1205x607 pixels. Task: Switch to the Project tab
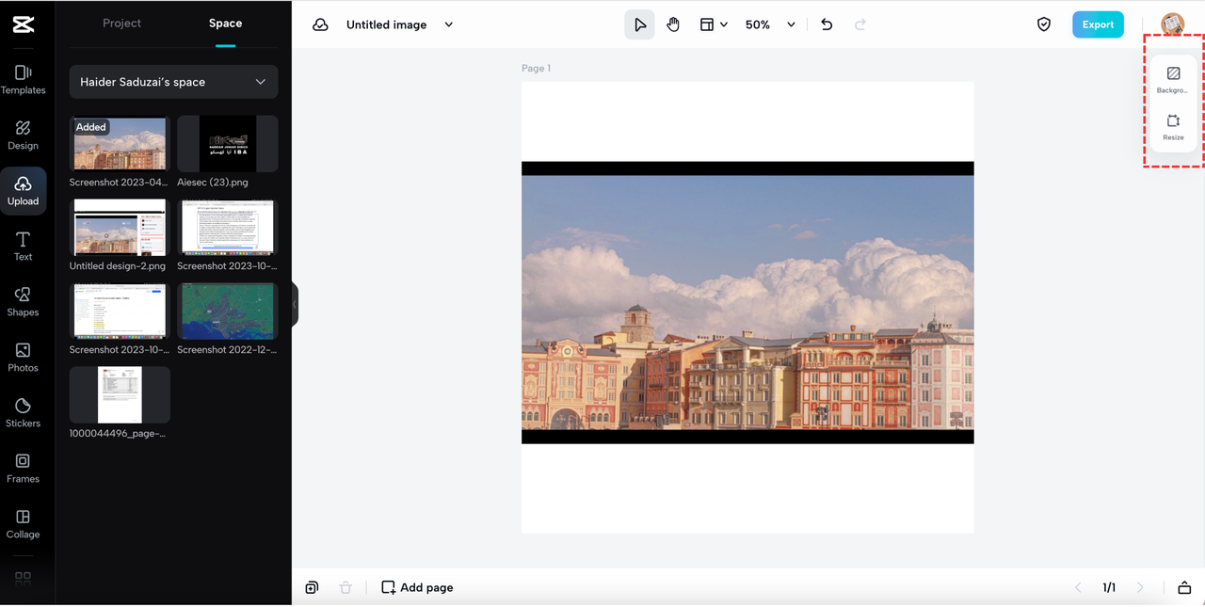tap(121, 24)
